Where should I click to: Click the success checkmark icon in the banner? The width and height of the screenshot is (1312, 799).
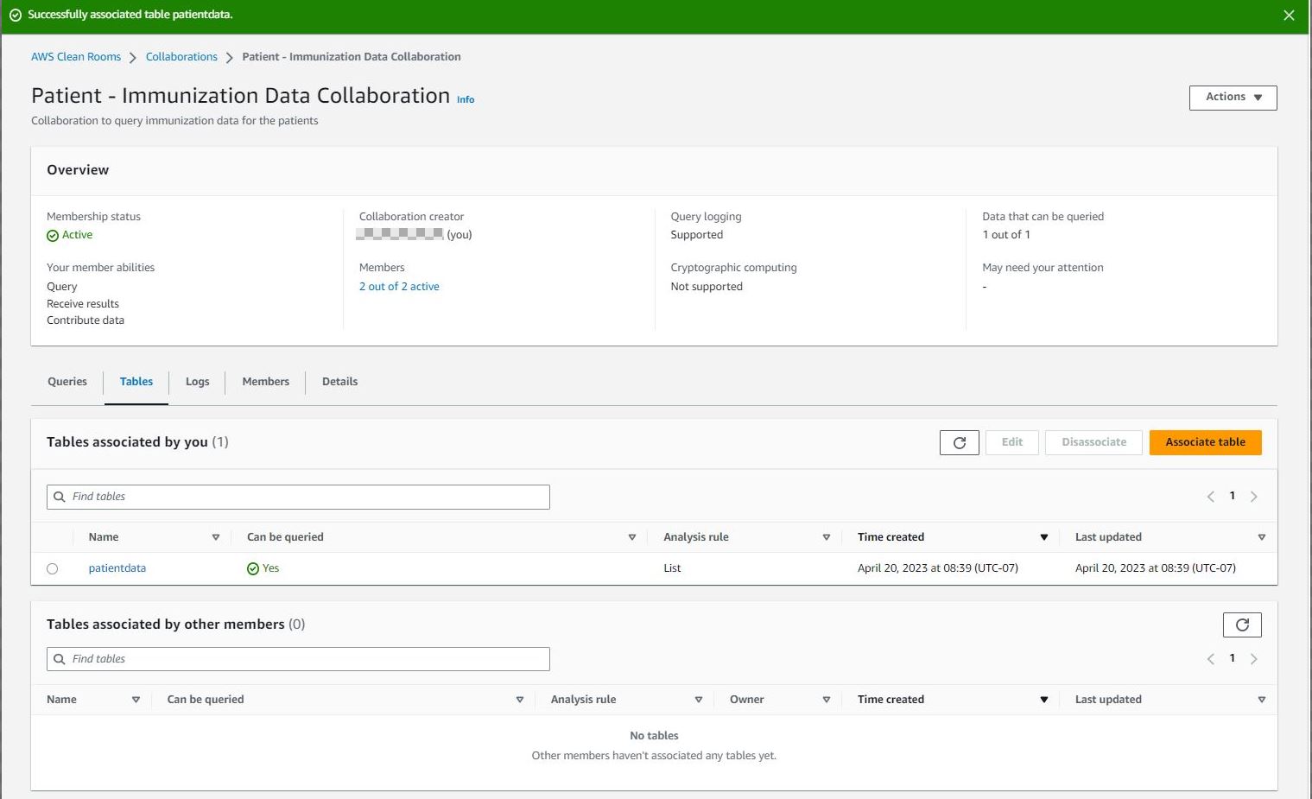(x=16, y=15)
